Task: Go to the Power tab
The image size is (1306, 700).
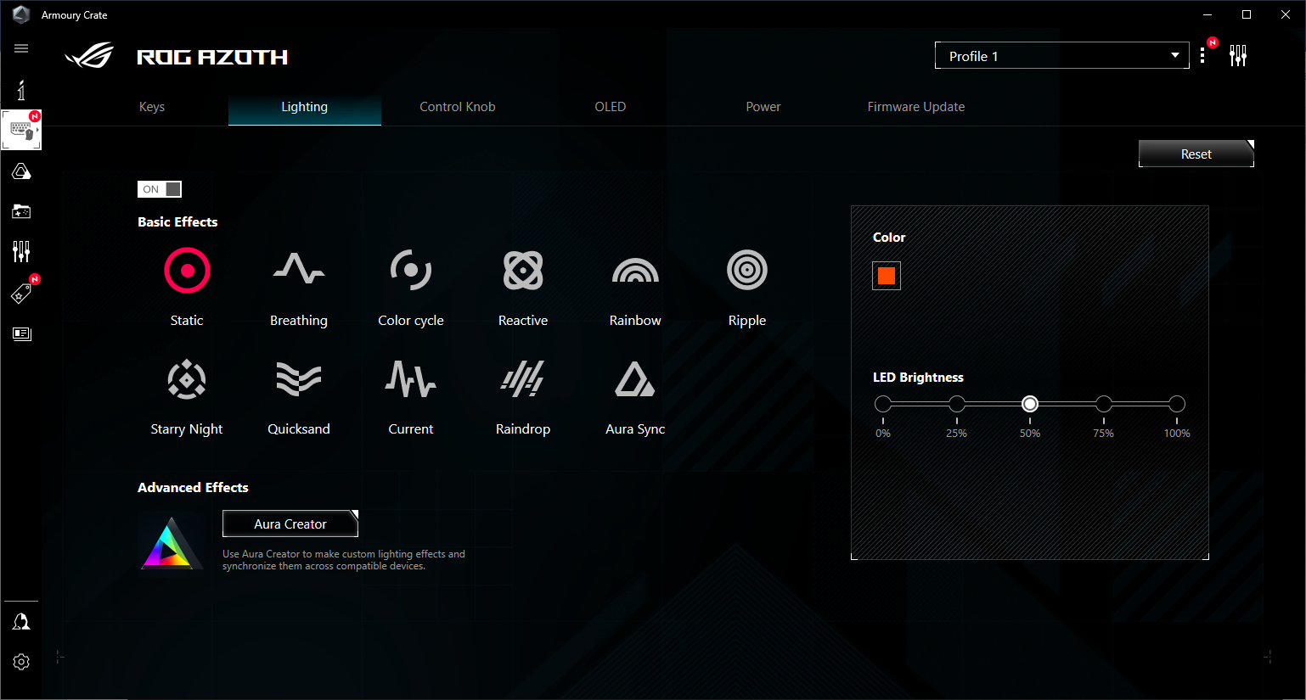Action: coord(763,107)
